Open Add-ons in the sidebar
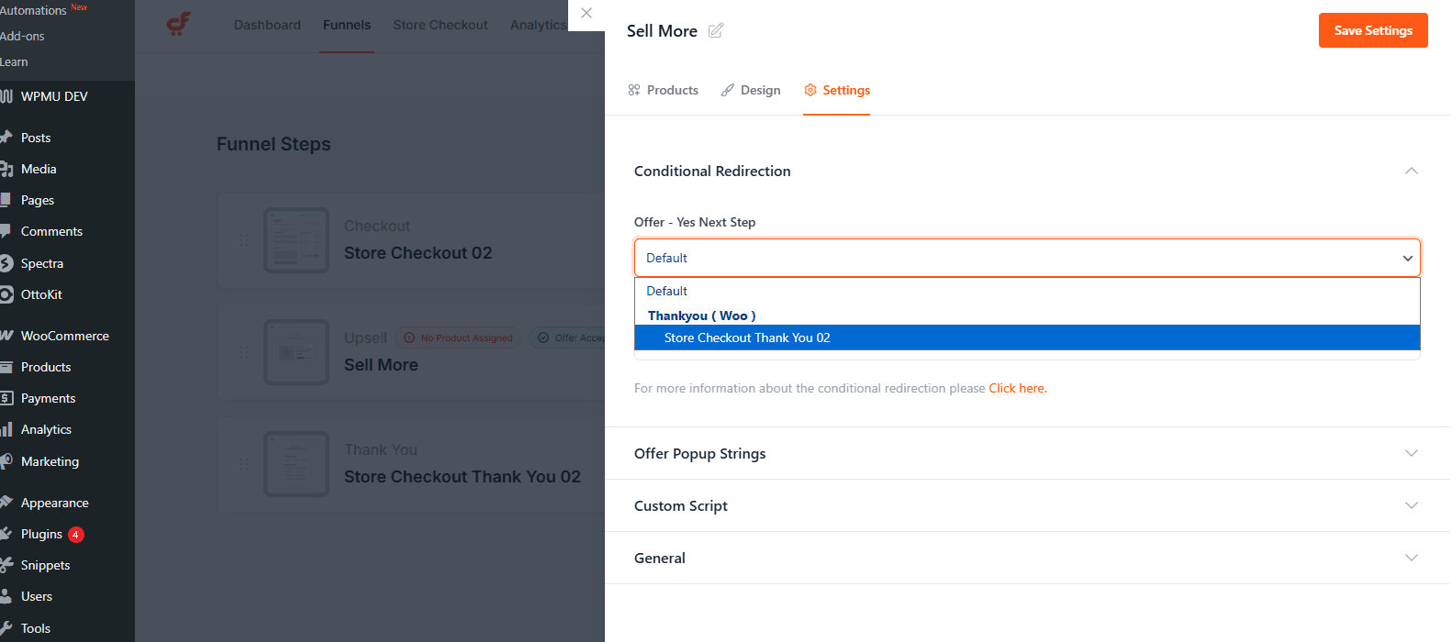The height and width of the screenshot is (642, 1452). click(22, 36)
